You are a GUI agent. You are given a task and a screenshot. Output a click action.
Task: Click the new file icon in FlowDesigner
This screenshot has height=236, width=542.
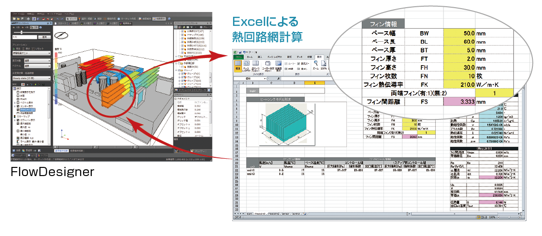[x=14, y=19]
